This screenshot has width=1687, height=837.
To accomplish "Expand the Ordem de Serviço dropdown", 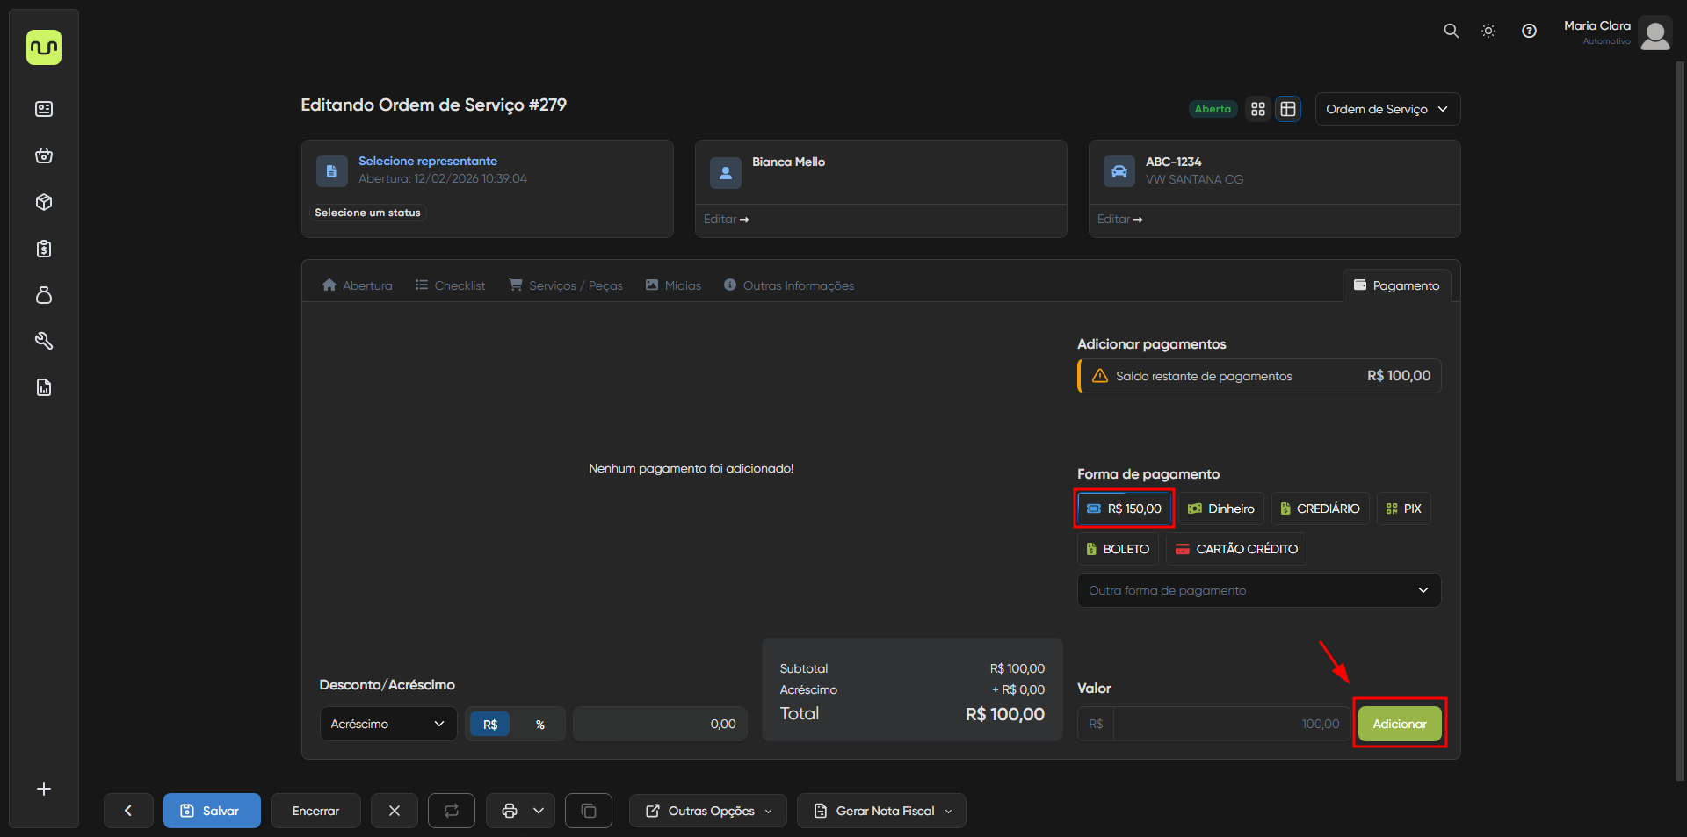I will pyautogui.click(x=1387, y=109).
